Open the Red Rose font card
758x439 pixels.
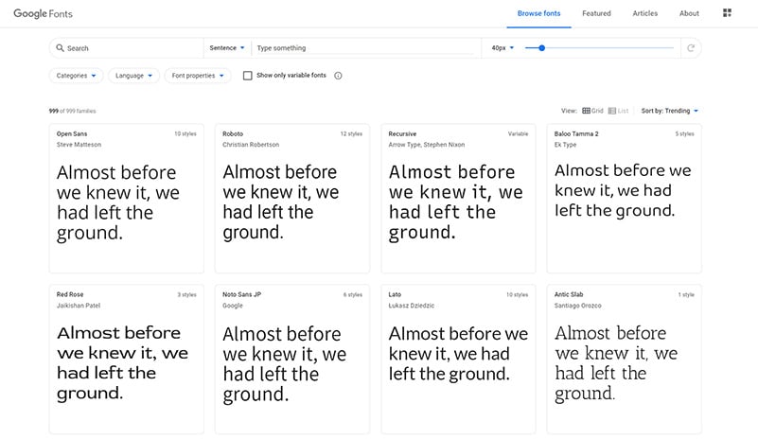pos(126,360)
